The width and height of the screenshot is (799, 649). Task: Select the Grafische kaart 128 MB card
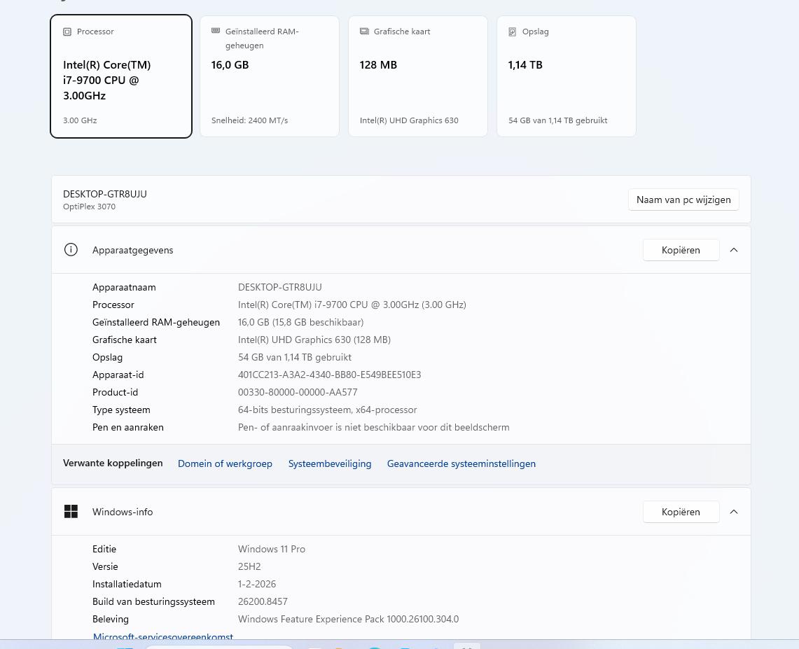(418, 76)
